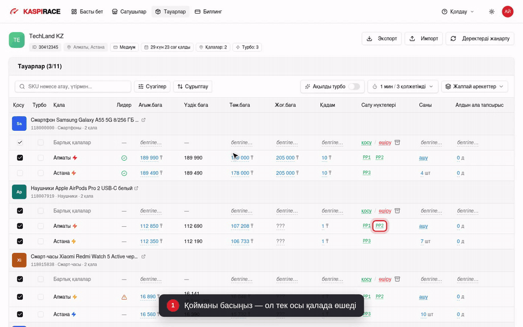Image resolution: width=523 pixels, height=327 pixels.
Task: Click the АЙ user avatar
Action: click(x=507, y=11)
